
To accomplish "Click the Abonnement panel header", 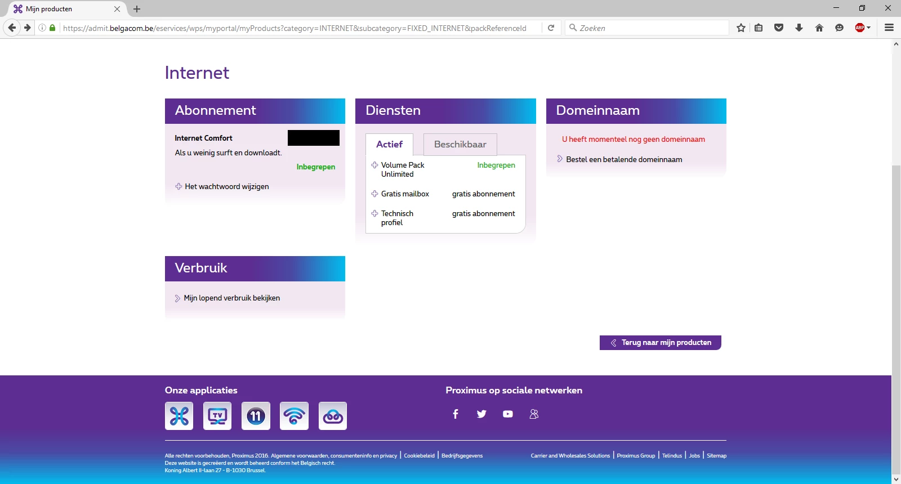I will (x=255, y=111).
